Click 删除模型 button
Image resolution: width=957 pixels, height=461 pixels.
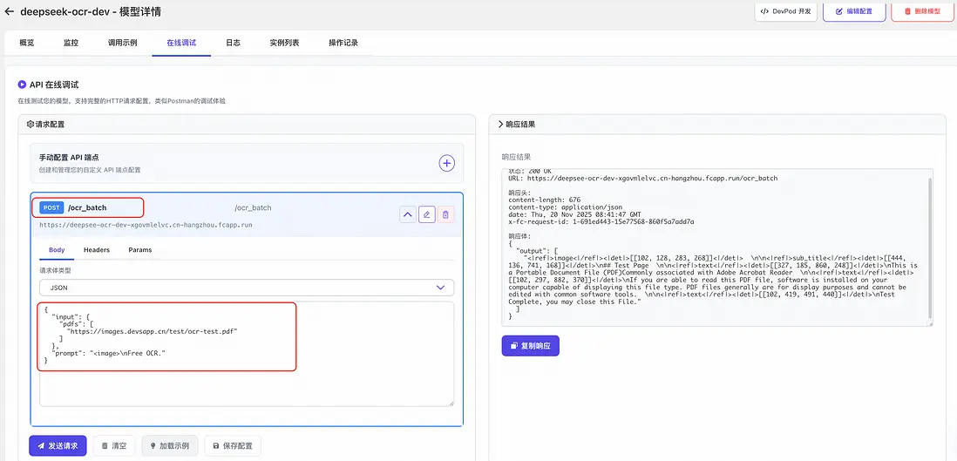click(922, 11)
